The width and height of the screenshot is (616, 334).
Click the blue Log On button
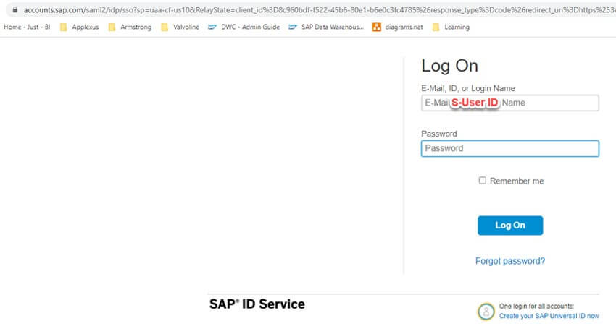[510, 226]
